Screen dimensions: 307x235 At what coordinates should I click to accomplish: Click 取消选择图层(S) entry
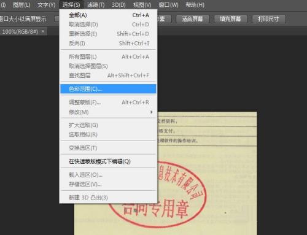[108, 66]
